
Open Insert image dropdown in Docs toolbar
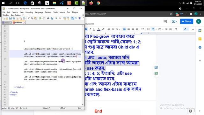click(x=118, y=29)
